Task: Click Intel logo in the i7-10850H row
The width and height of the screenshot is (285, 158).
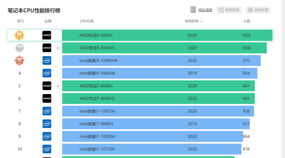Action: [x=47, y=136]
